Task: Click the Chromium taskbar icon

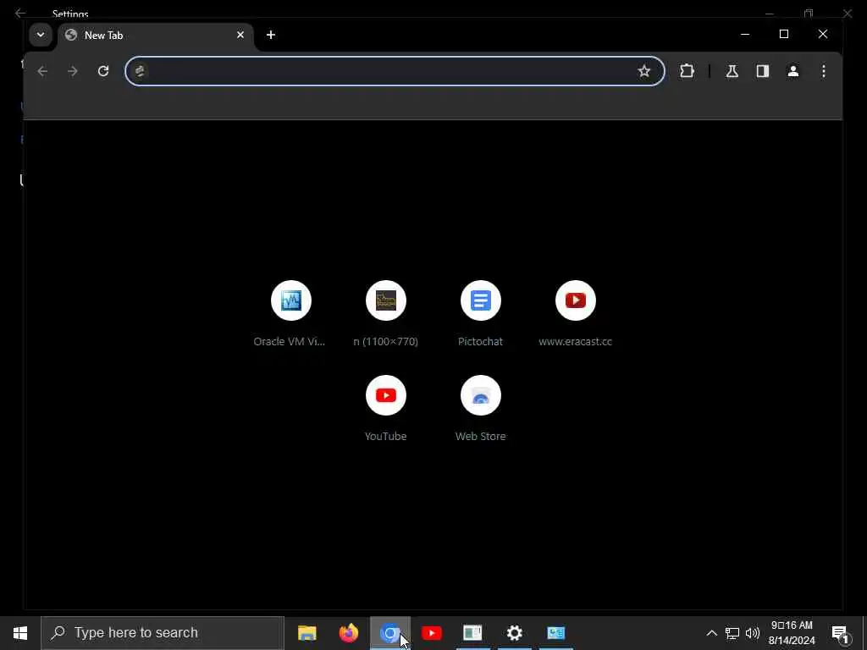Action: pyautogui.click(x=389, y=633)
